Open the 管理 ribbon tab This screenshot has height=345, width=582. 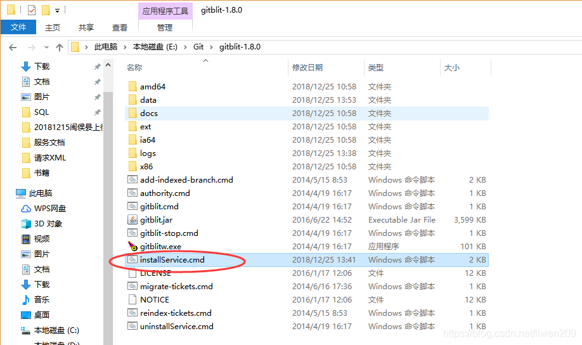click(165, 27)
